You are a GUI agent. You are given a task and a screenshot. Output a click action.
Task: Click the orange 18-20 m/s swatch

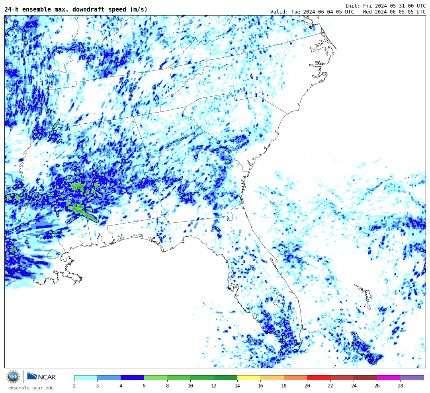pos(295,377)
